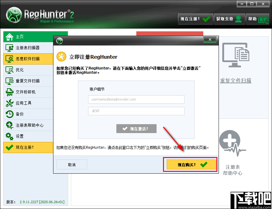Select the 恶意软件扫描 malware scan tool
The height and width of the screenshot is (209, 272).
click(28, 59)
